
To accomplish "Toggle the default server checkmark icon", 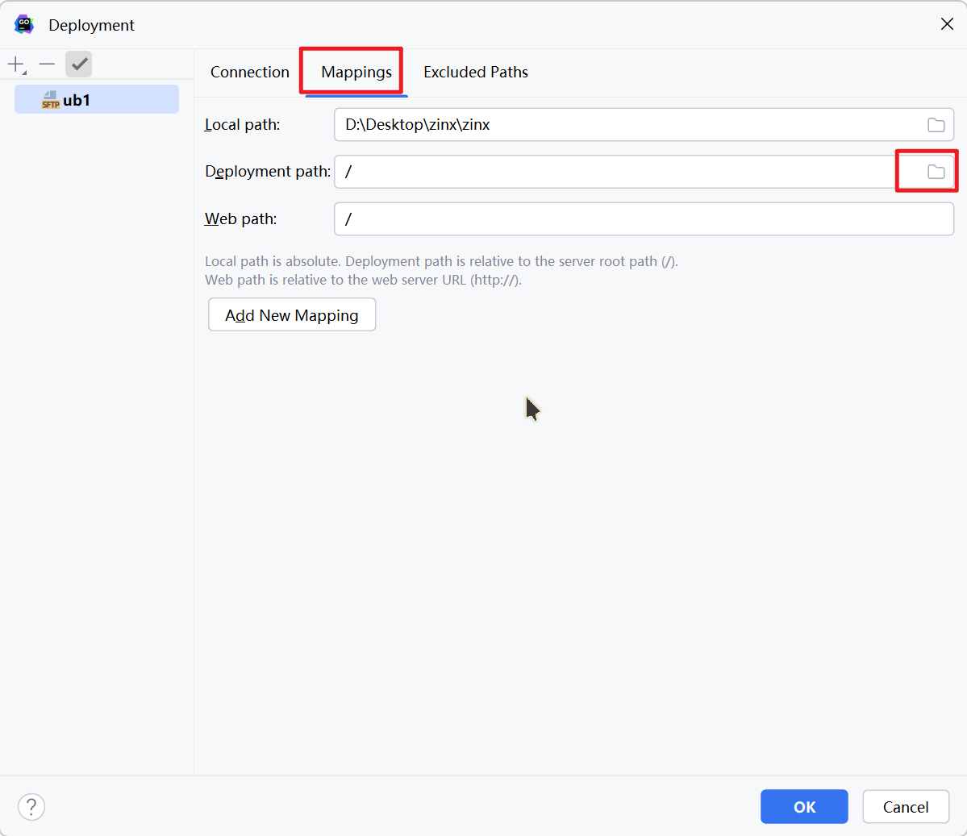I will pos(79,64).
